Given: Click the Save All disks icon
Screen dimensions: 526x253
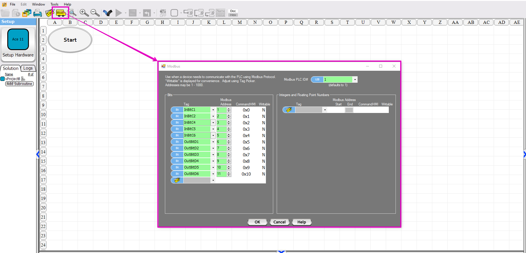Looking at the screenshot, I should (x=27, y=13).
